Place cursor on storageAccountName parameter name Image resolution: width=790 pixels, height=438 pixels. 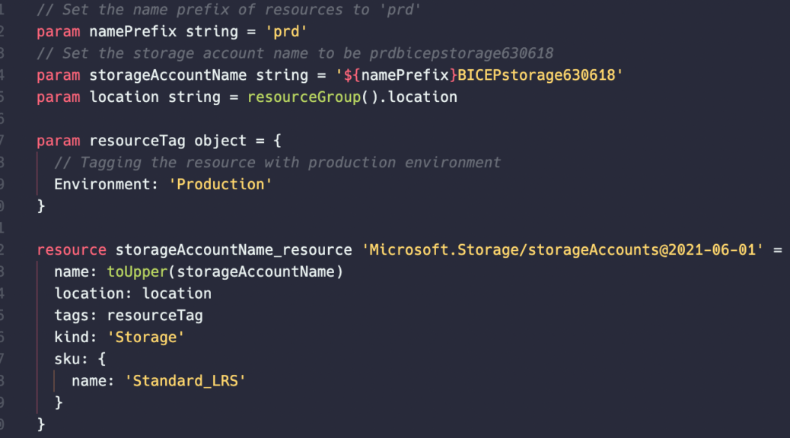point(167,75)
